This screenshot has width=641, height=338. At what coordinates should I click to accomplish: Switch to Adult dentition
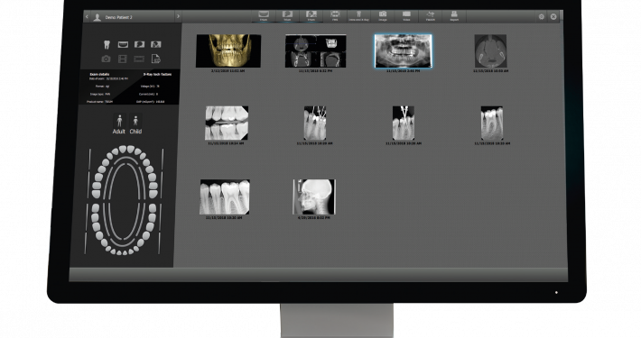119,124
